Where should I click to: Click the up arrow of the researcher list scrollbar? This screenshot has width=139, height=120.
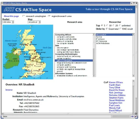click(x=134, y=35)
